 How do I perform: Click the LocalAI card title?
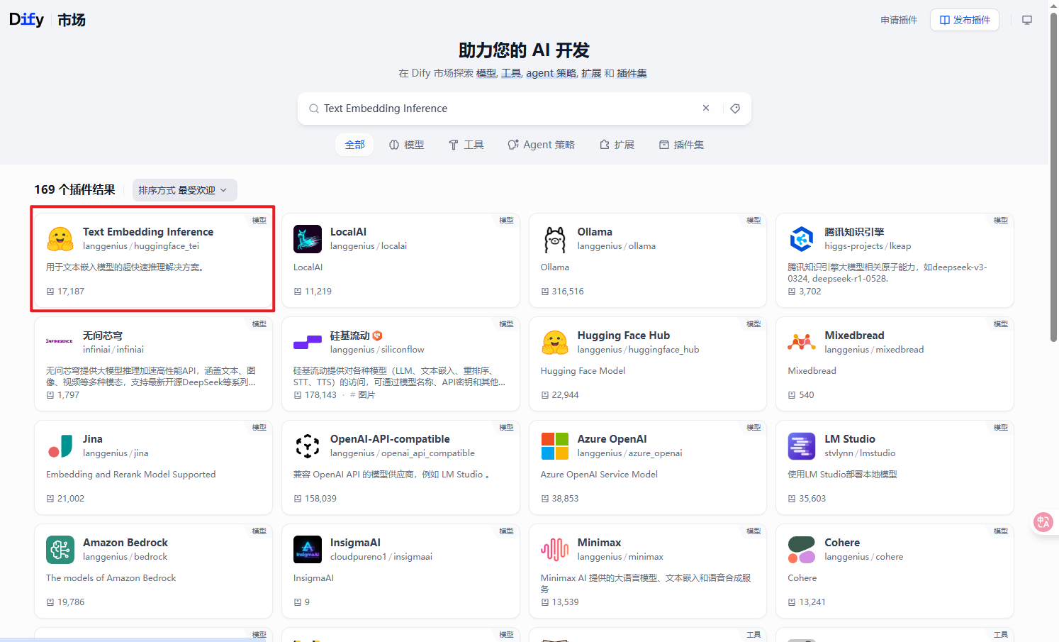click(348, 232)
